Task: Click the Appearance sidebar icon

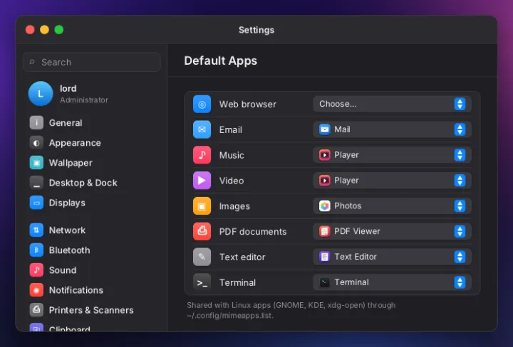Action: click(36, 143)
